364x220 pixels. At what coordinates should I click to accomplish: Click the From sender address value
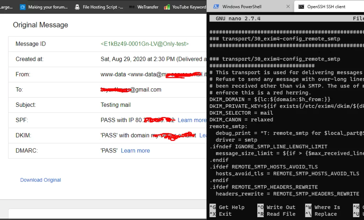pos(154,74)
